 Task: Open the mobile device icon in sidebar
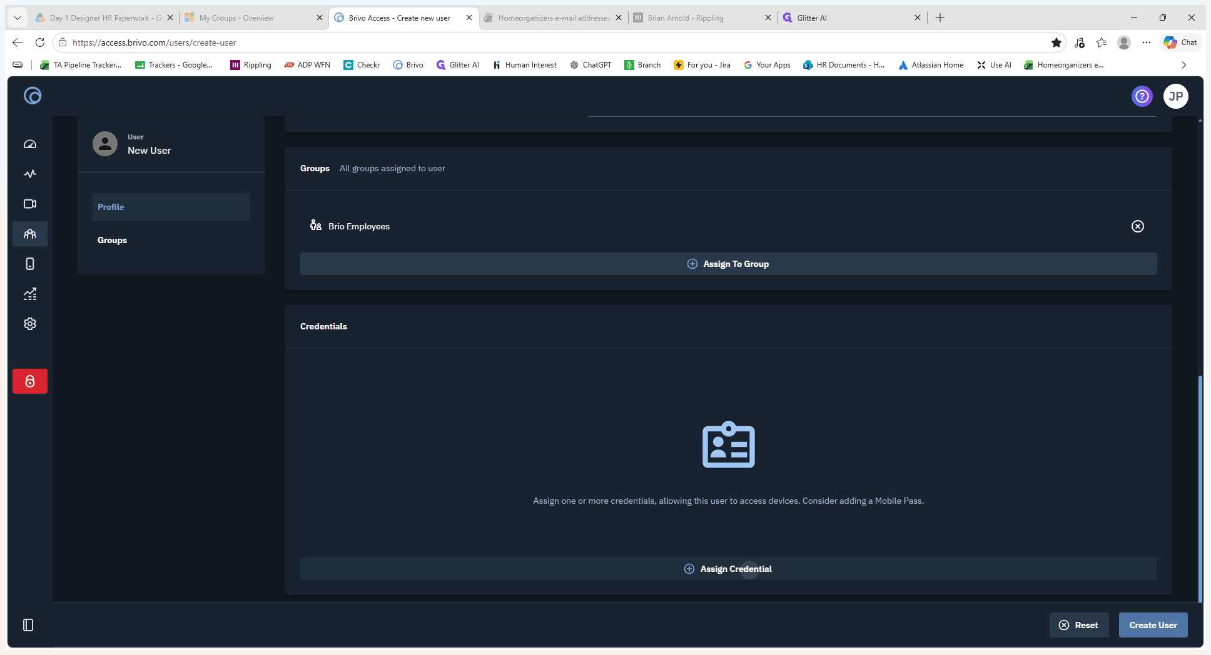pos(30,264)
